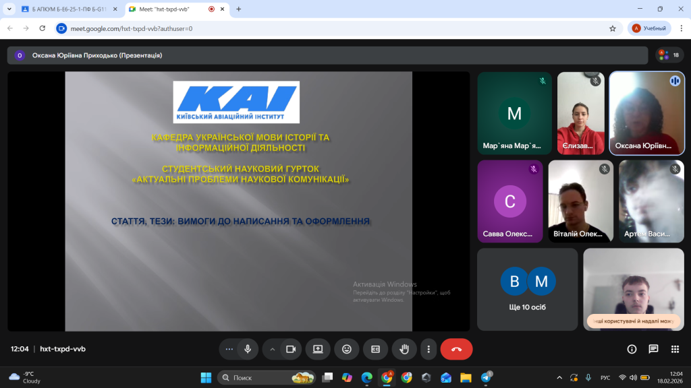Select Оксана Юріївна's video tile
Viewport: 691px width, 388px height.
646,112
